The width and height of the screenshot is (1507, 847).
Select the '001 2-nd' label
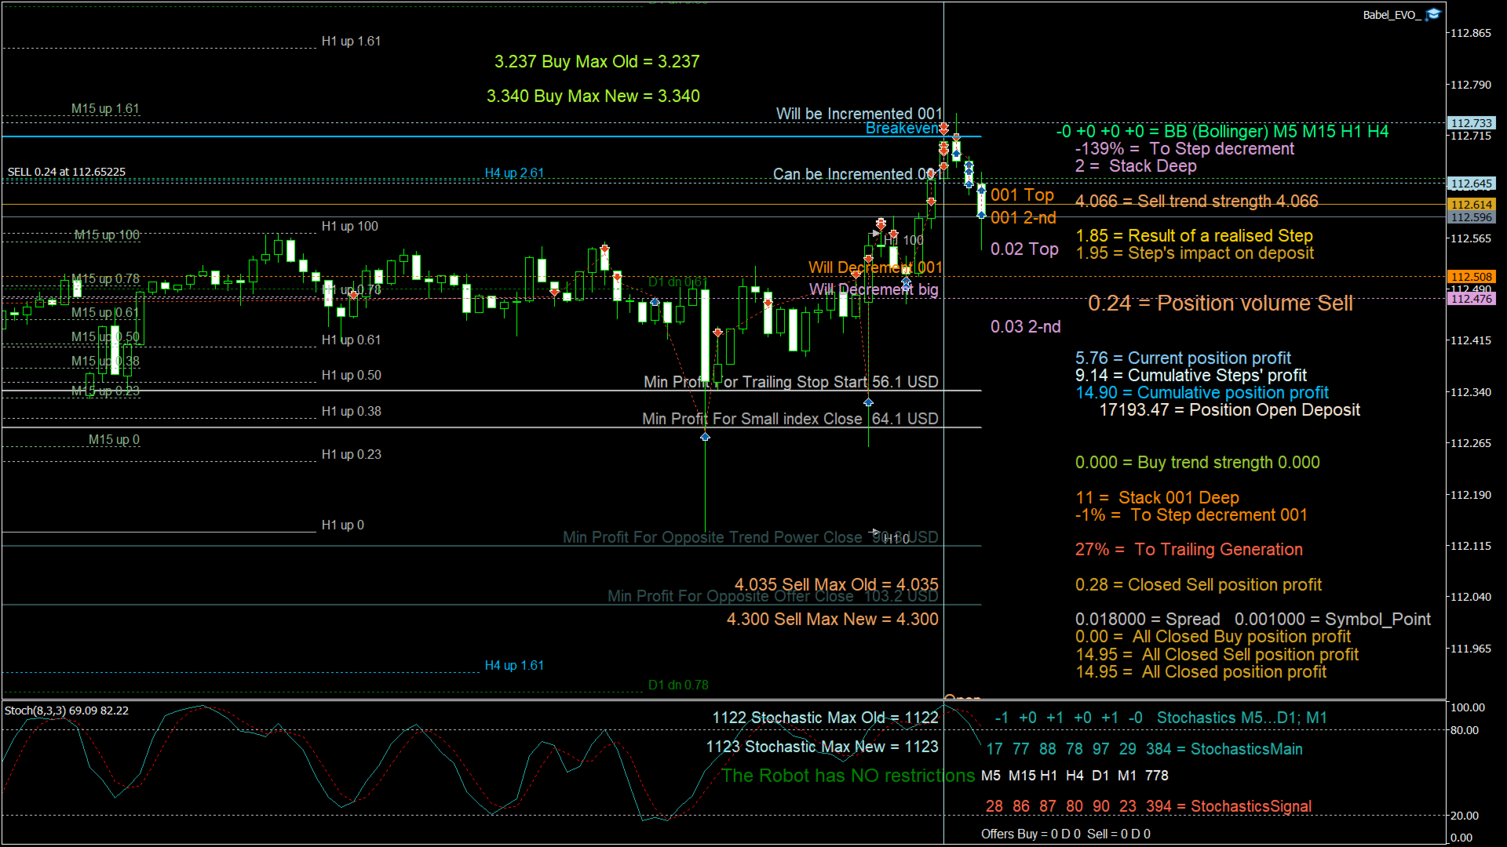coord(1024,217)
